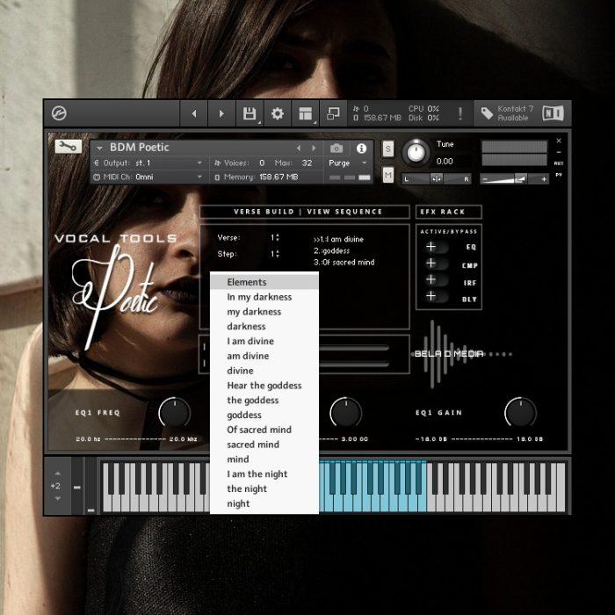Open the Output st. 1 dropdown
The height and width of the screenshot is (615, 615).
click(x=148, y=163)
